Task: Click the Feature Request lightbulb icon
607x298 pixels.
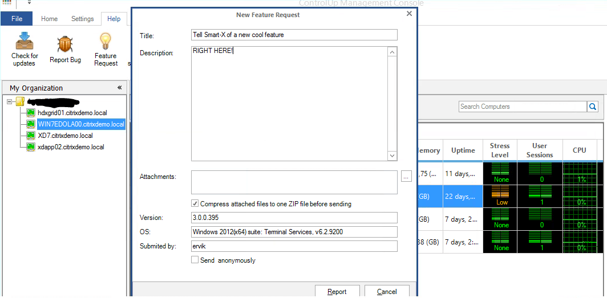Action: [106, 42]
